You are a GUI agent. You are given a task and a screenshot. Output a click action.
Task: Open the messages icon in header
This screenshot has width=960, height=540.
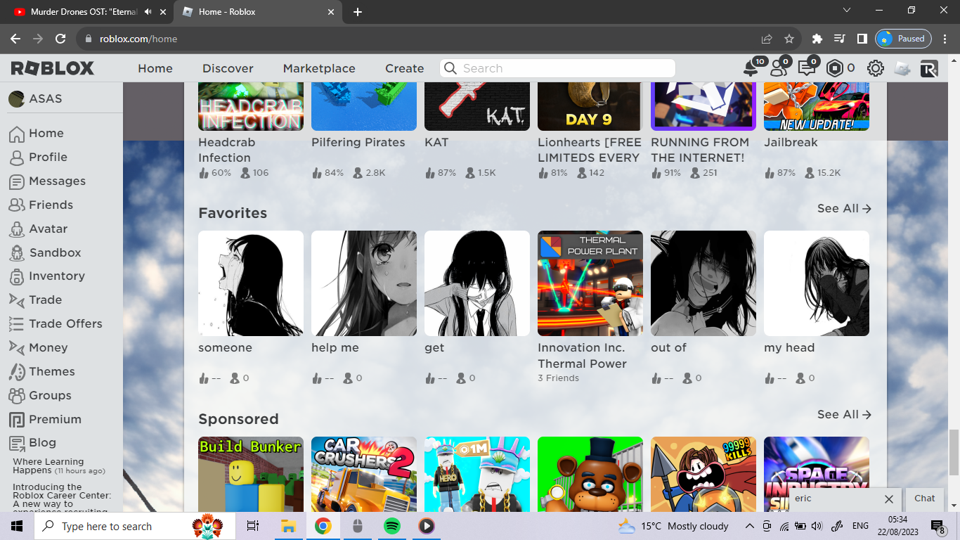807,68
